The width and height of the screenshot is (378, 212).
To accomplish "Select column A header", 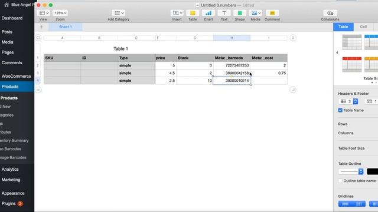I will (62, 38).
